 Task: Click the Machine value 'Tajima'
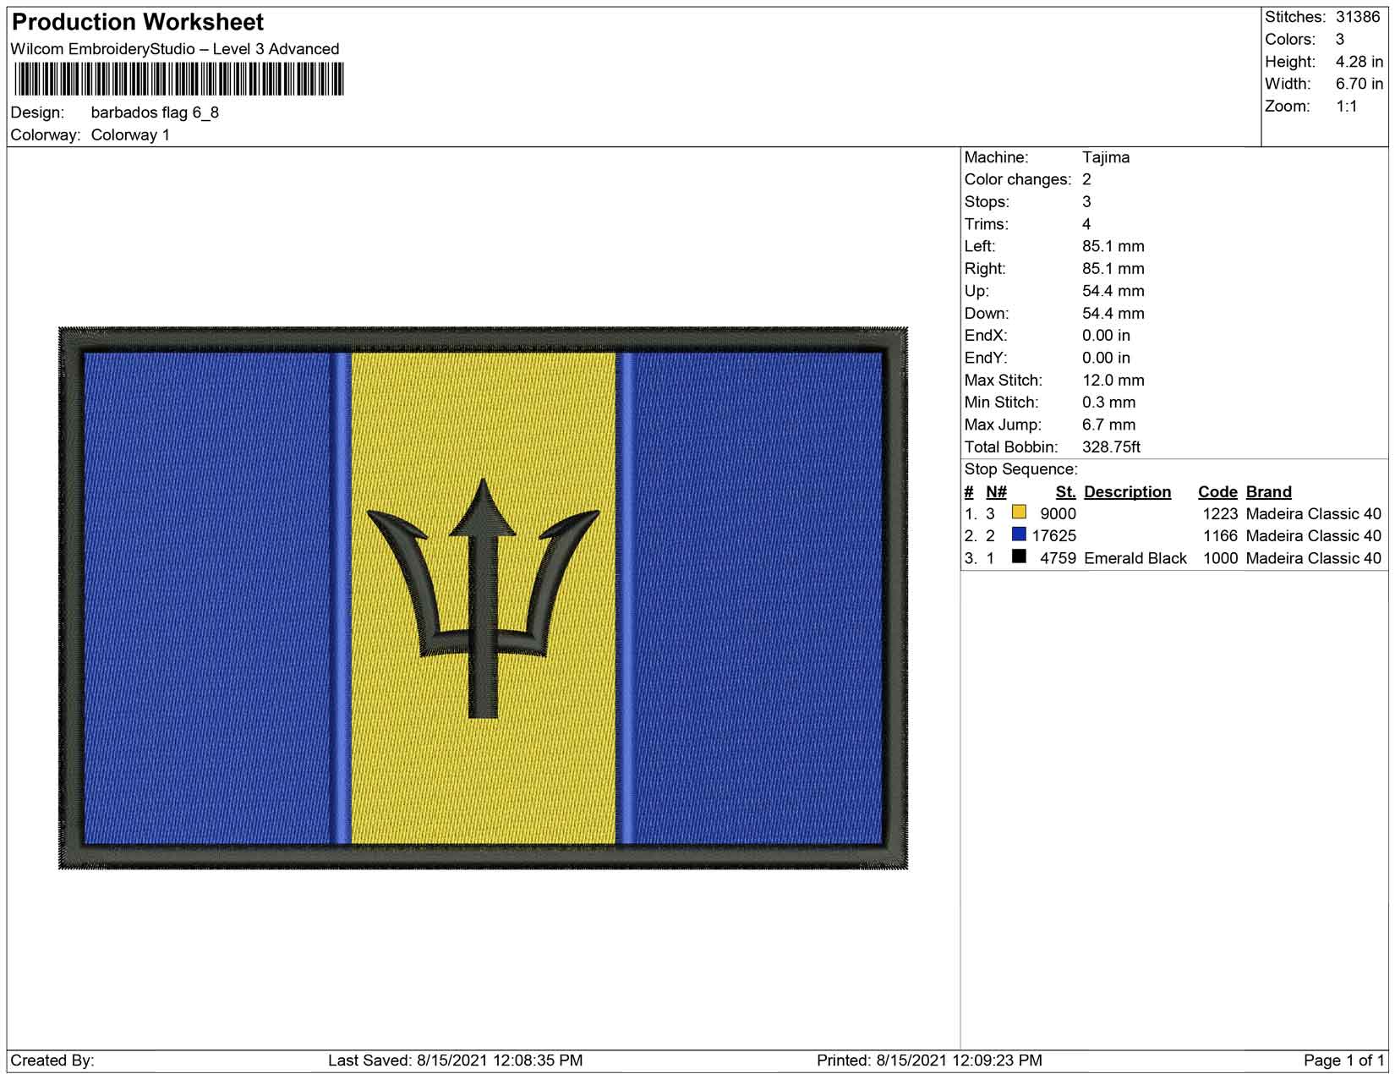click(x=1106, y=157)
